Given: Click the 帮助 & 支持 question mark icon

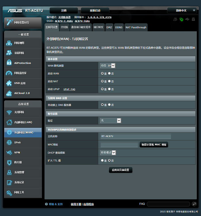Looking at the screenshot, I should click(47, 204).
